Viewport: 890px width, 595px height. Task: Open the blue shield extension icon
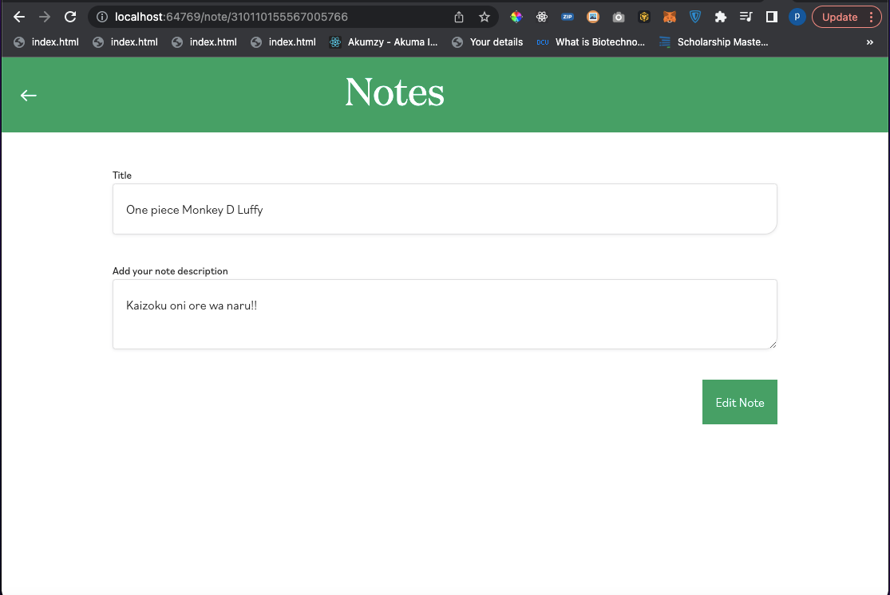click(694, 17)
